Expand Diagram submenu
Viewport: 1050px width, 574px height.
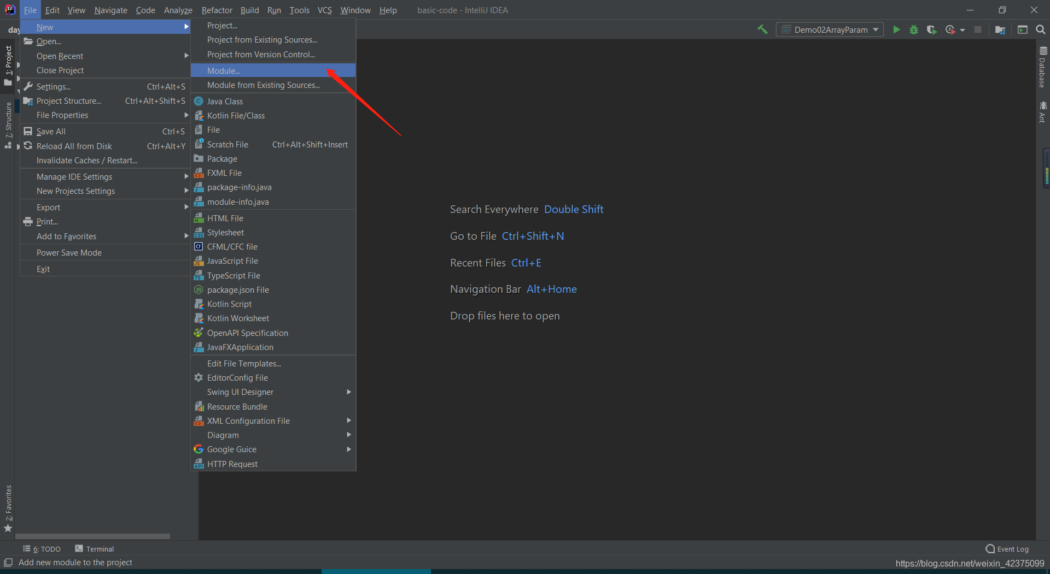coord(273,435)
